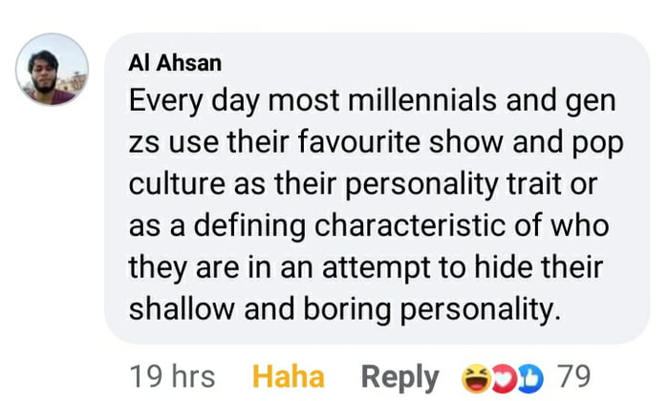This screenshot has width=669, height=401.
Task: Click the heart love reaction icon
Action: (504, 378)
